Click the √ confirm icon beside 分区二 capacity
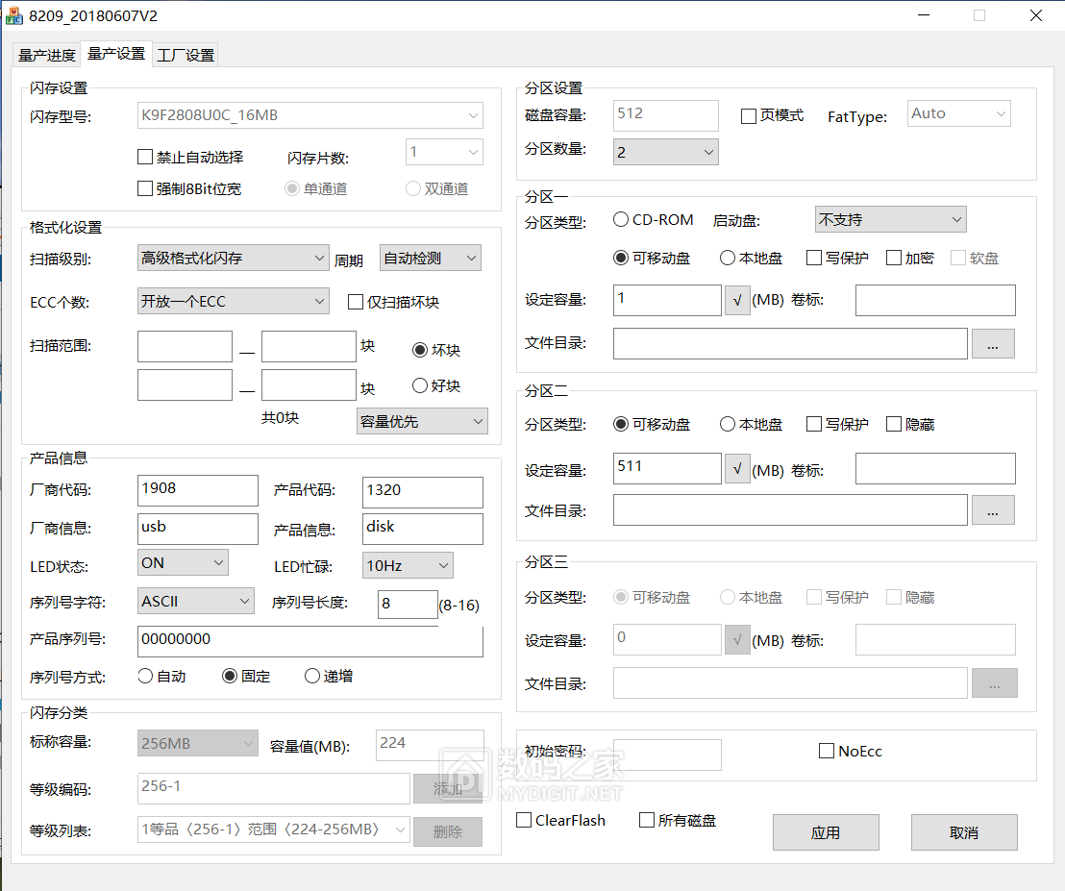This screenshot has width=1065, height=891. point(737,468)
